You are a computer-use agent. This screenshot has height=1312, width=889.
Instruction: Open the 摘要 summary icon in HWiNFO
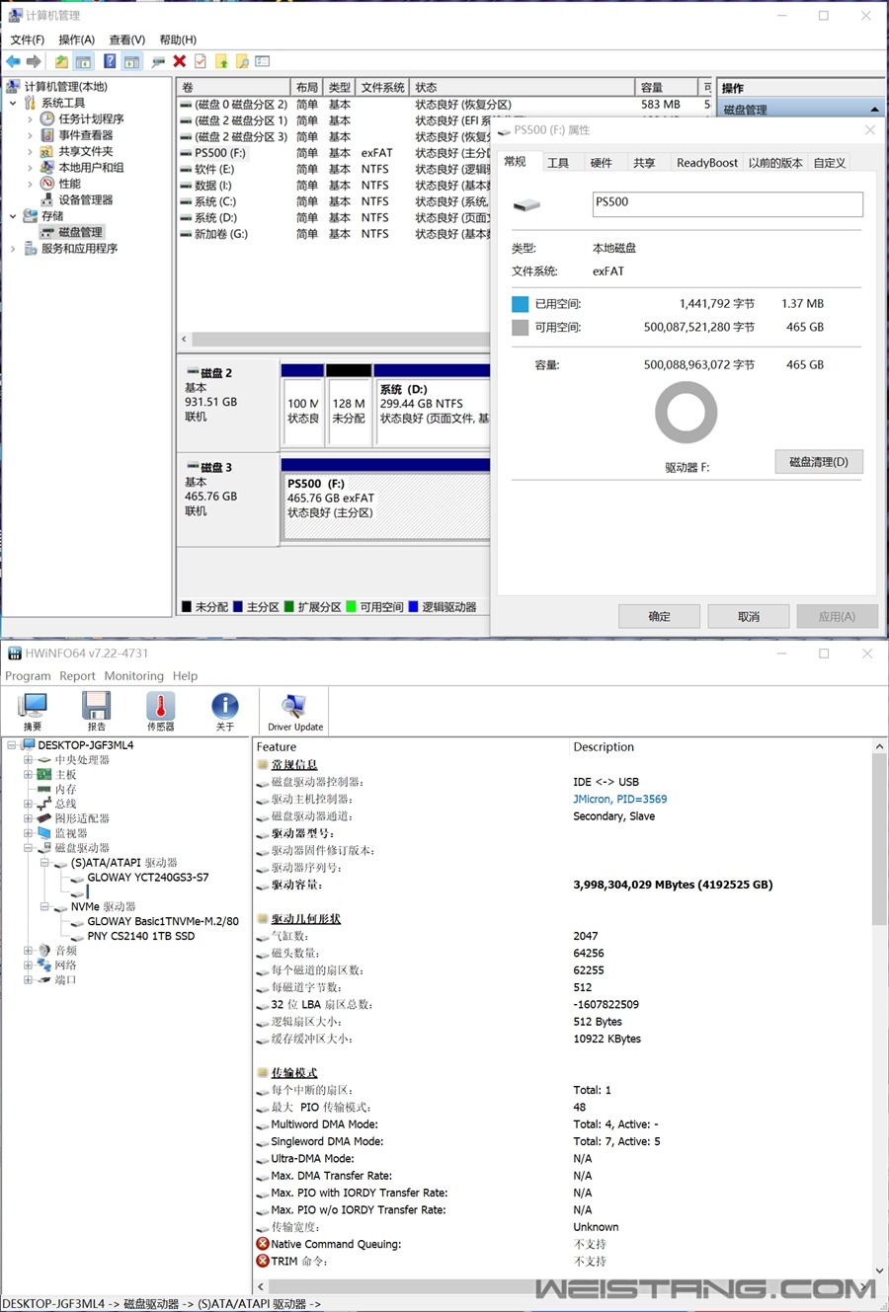pos(33,711)
